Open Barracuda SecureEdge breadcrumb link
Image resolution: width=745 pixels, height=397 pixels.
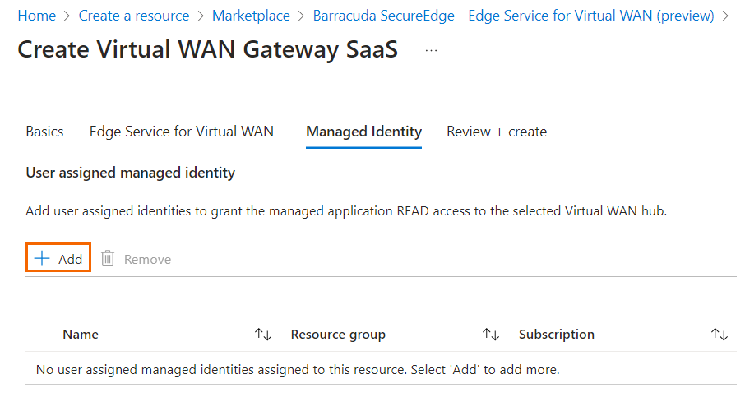514,16
